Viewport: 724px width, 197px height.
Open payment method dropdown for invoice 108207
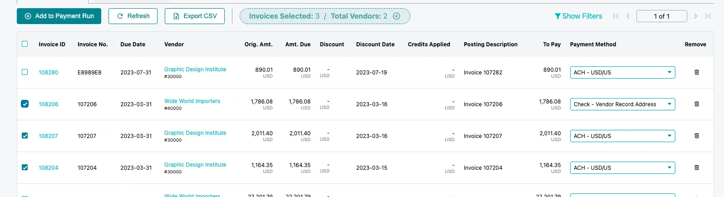point(622,136)
